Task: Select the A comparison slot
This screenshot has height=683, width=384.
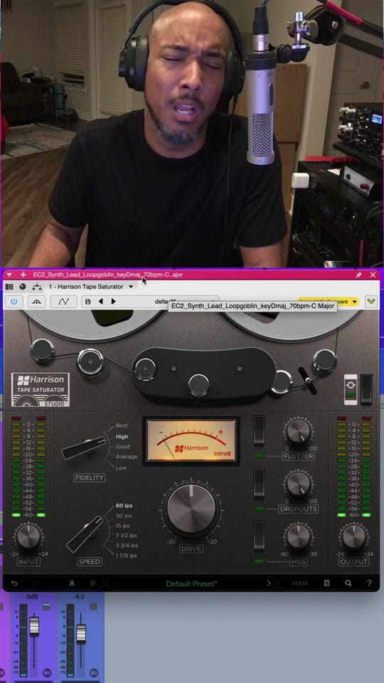Action: [x=73, y=583]
